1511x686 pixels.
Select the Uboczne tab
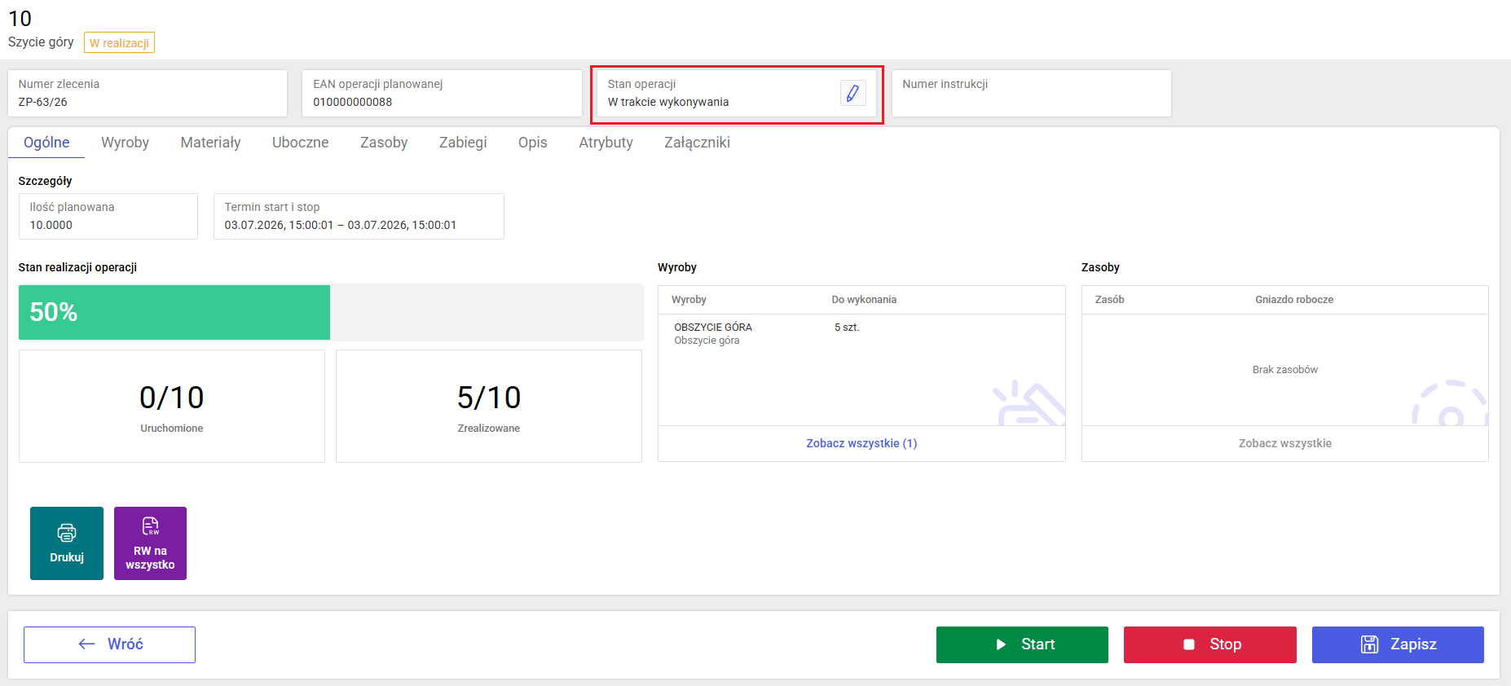(x=300, y=143)
